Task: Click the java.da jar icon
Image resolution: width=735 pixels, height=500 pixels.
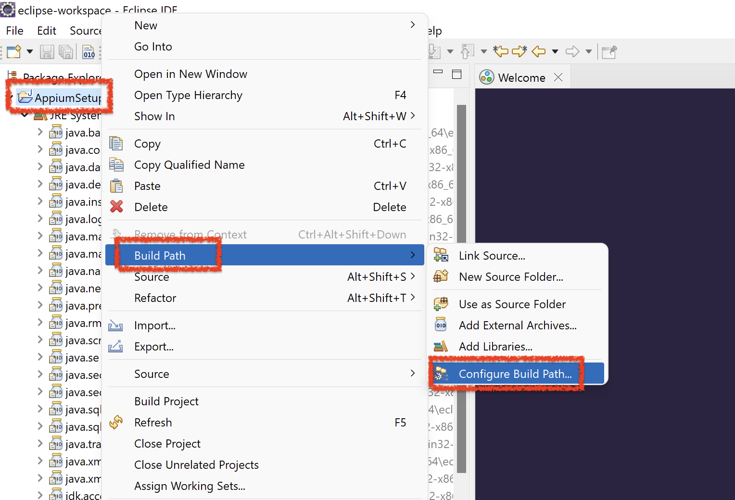Action: 56,166
